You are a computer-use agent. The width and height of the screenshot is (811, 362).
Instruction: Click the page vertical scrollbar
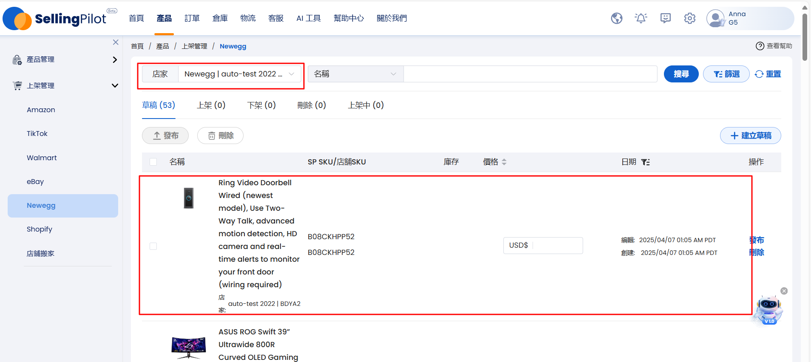(x=805, y=37)
